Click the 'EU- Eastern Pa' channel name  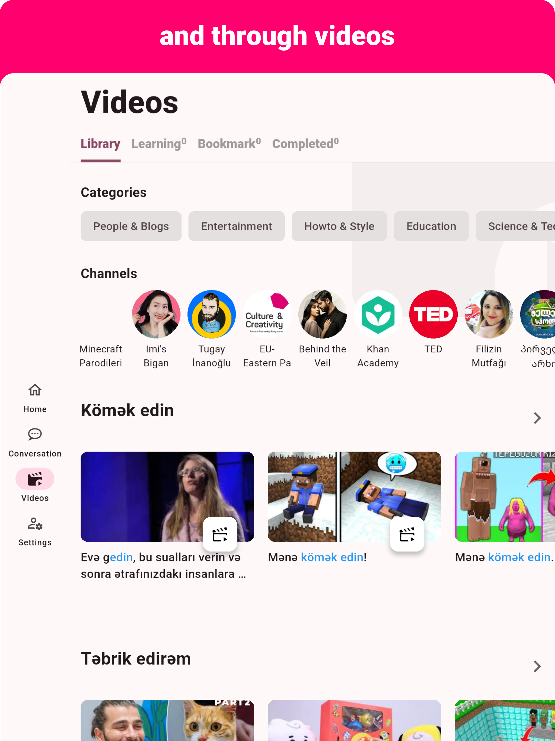click(267, 356)
